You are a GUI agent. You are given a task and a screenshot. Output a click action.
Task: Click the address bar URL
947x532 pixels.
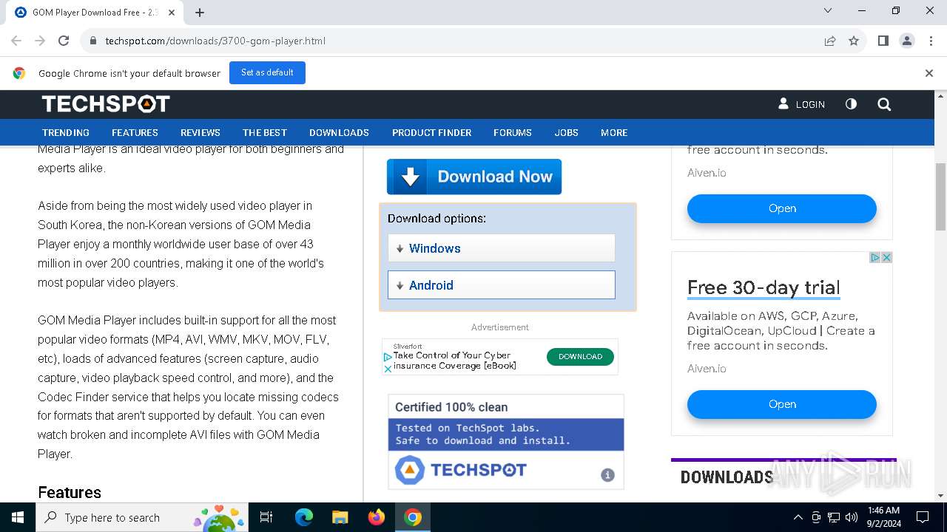point(215,41)
